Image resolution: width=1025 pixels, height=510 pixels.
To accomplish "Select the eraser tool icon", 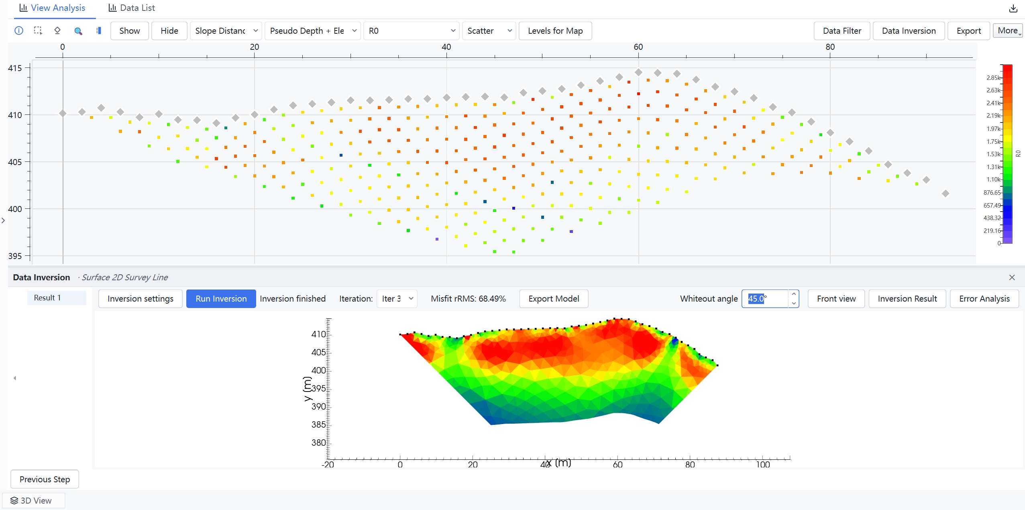I will (57, 31).
